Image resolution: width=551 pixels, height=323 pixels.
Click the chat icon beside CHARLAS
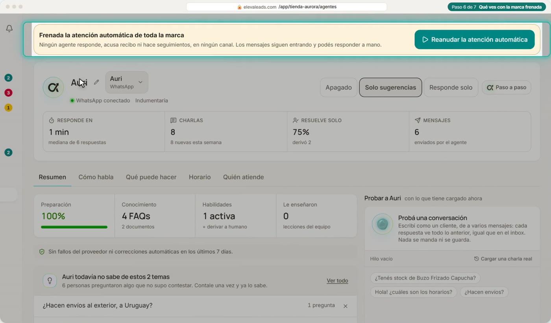tap(174, 120)
